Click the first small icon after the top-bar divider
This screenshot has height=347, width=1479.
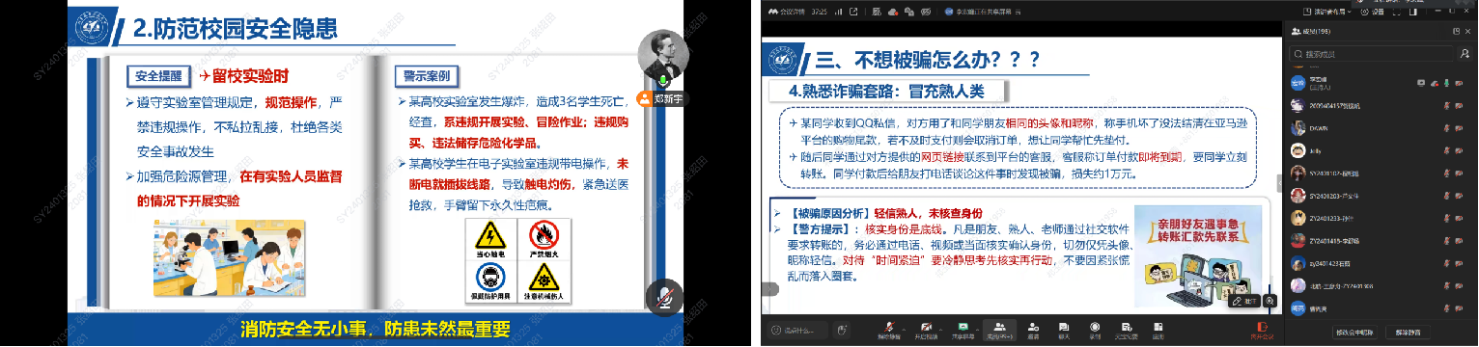click(x=877, y=12)
